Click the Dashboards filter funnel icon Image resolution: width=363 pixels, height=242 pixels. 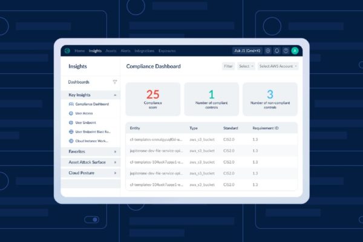[x=115, y=82]
